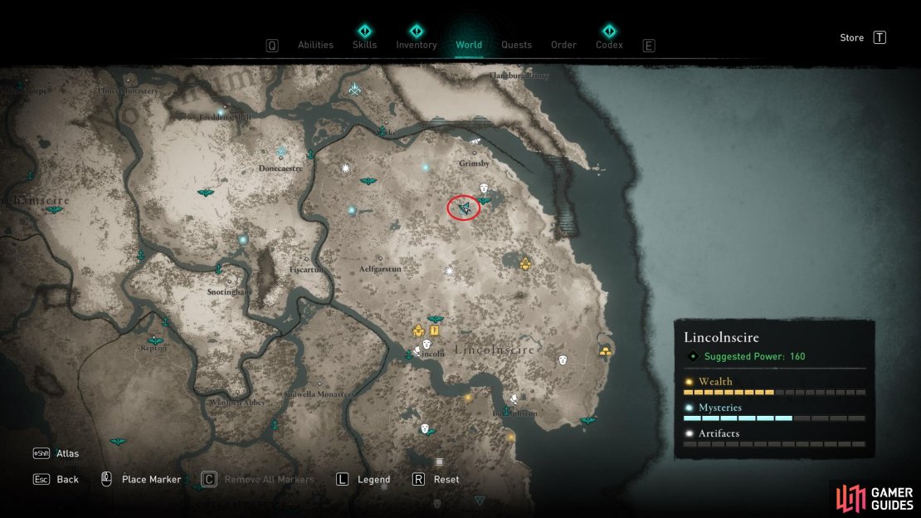The image size is (921, 518).
Task: Select the blue snowflake icon above Donecaestre
Action: click(x=281, y=152)
